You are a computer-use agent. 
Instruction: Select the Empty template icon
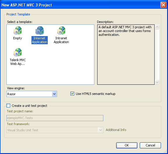[x=18, y=30]
